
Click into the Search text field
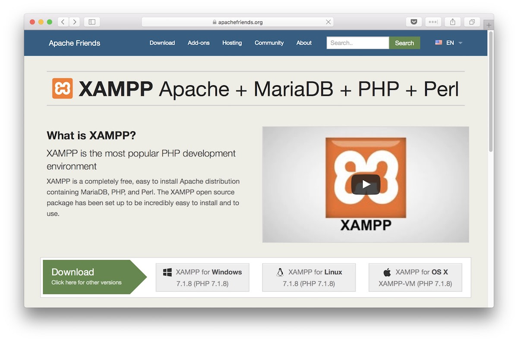pos(358,43)
